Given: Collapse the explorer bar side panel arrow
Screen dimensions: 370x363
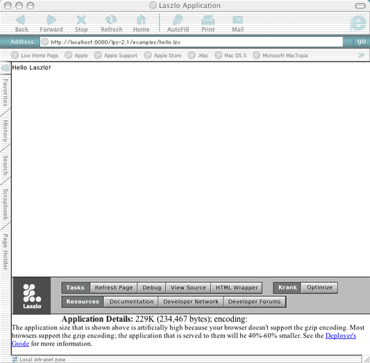Looking at the screenshot, I should (5, 68).
